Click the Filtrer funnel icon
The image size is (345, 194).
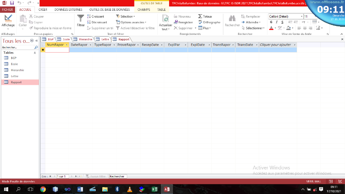(81, 20)
